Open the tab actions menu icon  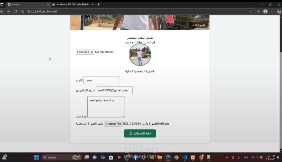coord(2,4)
